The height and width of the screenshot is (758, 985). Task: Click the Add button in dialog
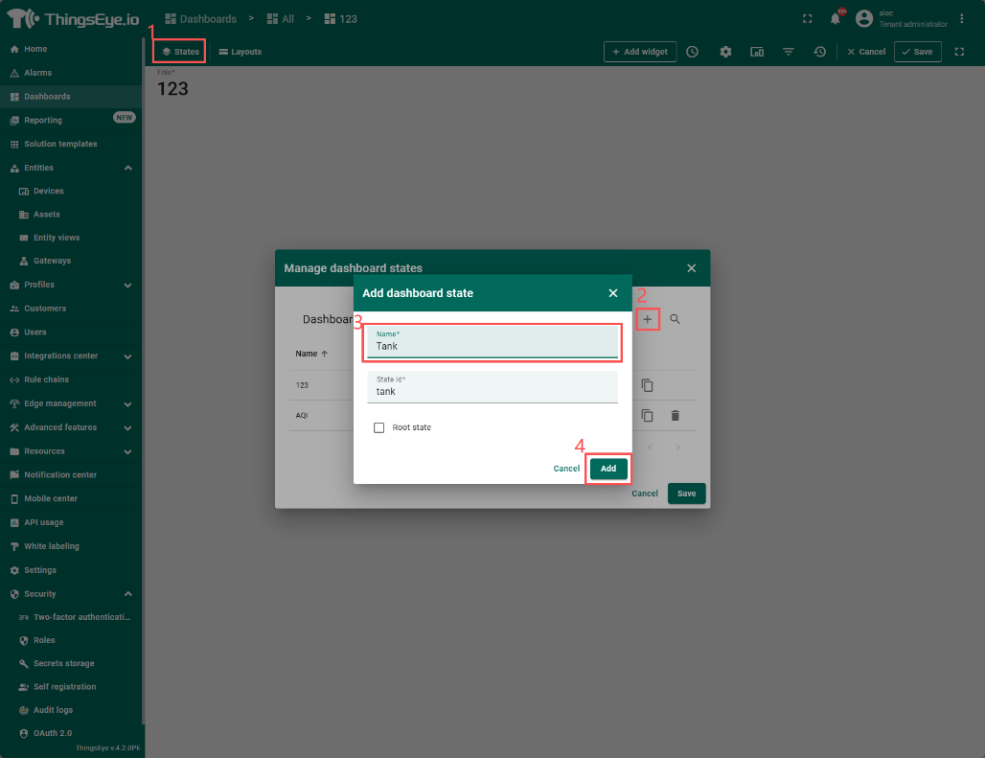coord(608,469)
